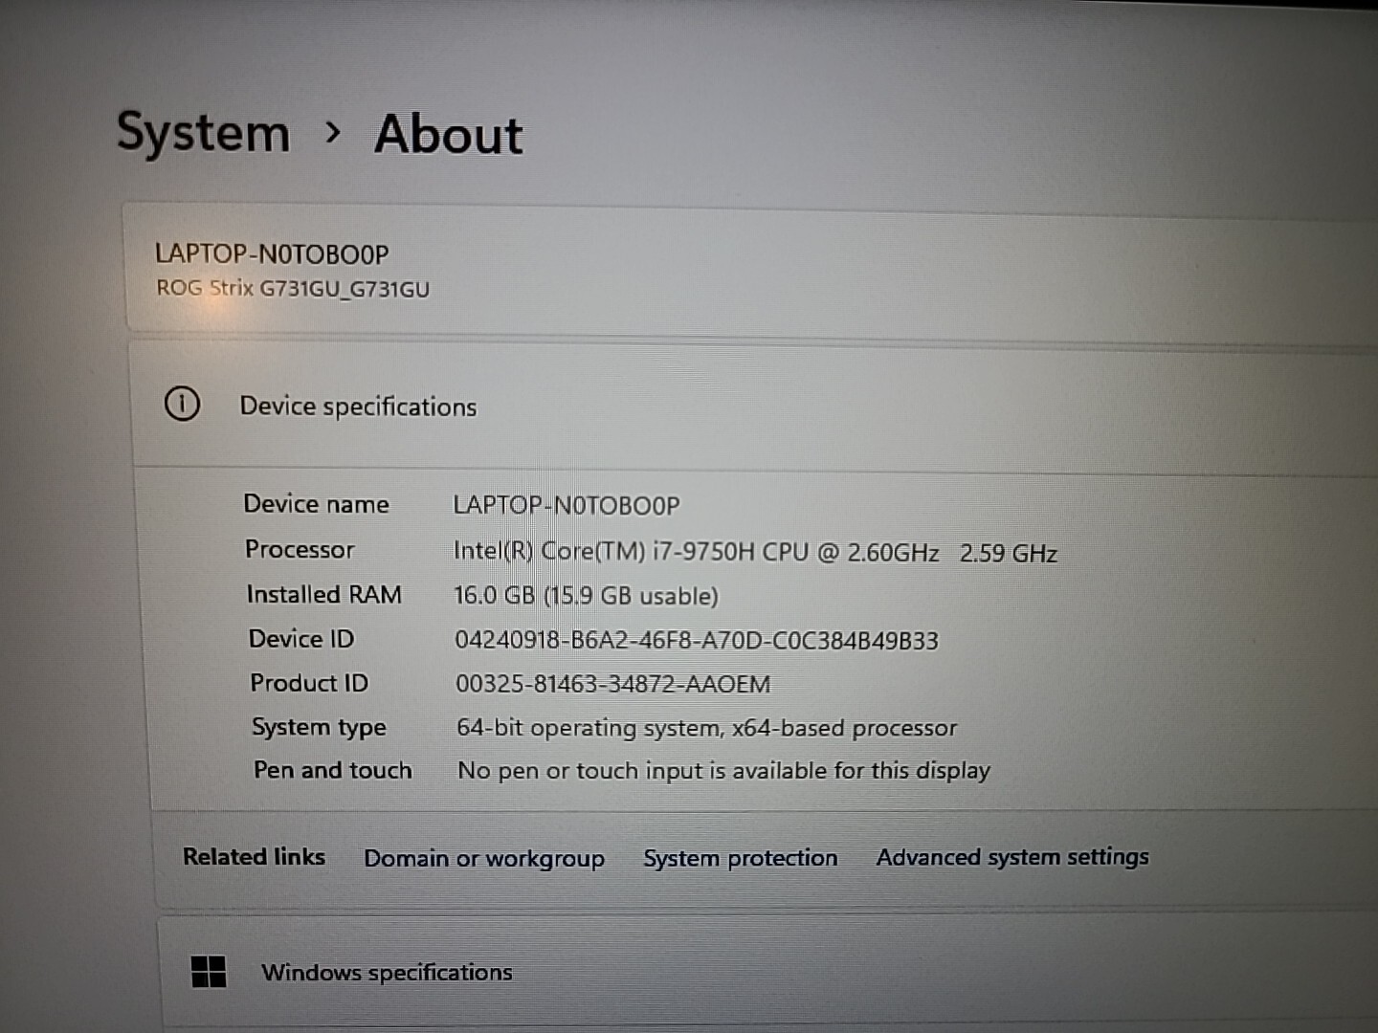Click the System type label
Viewport: 1378px width, 1033px height.
point(319,727)
